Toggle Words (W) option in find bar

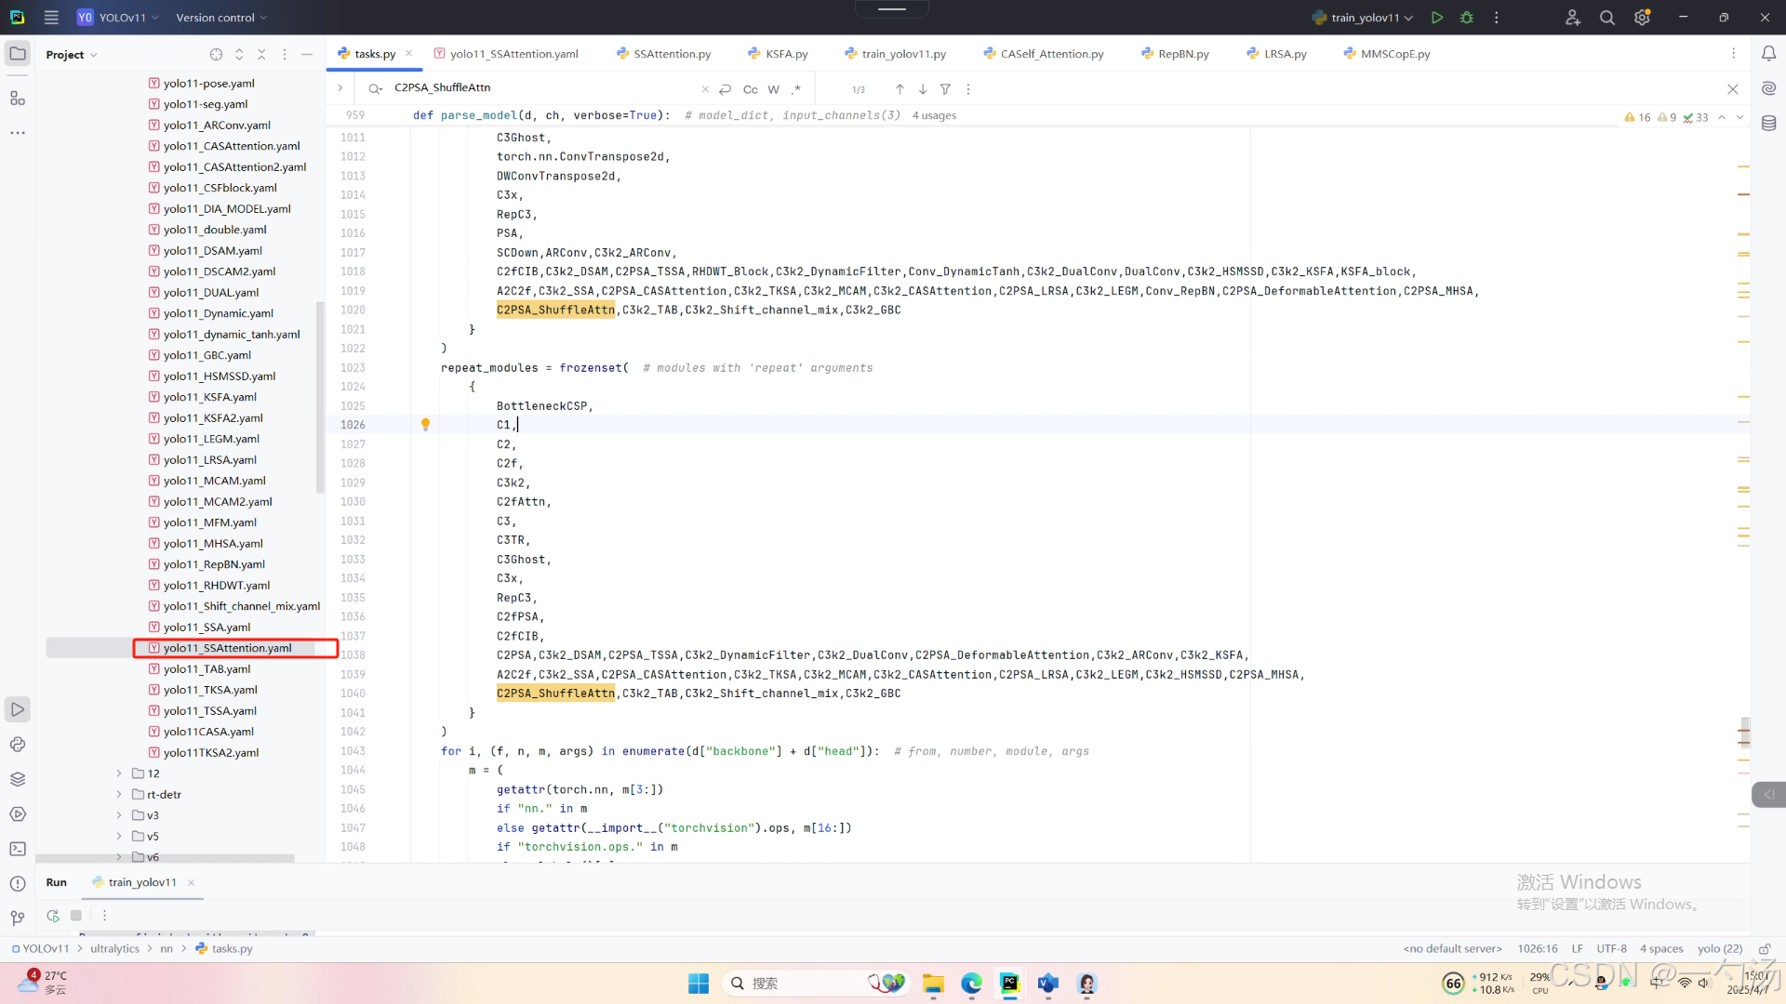point(773,89)
